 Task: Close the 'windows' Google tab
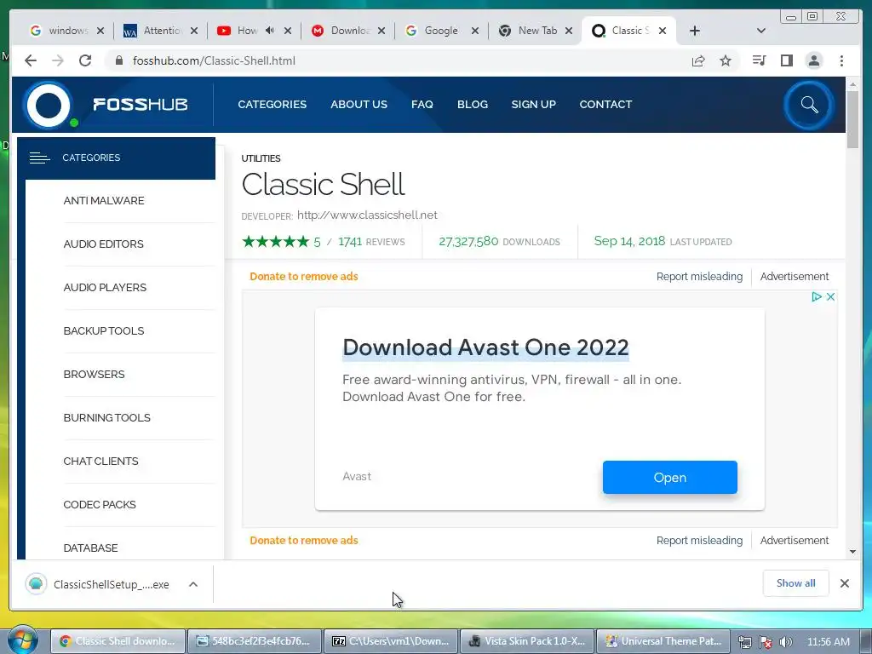100,31
